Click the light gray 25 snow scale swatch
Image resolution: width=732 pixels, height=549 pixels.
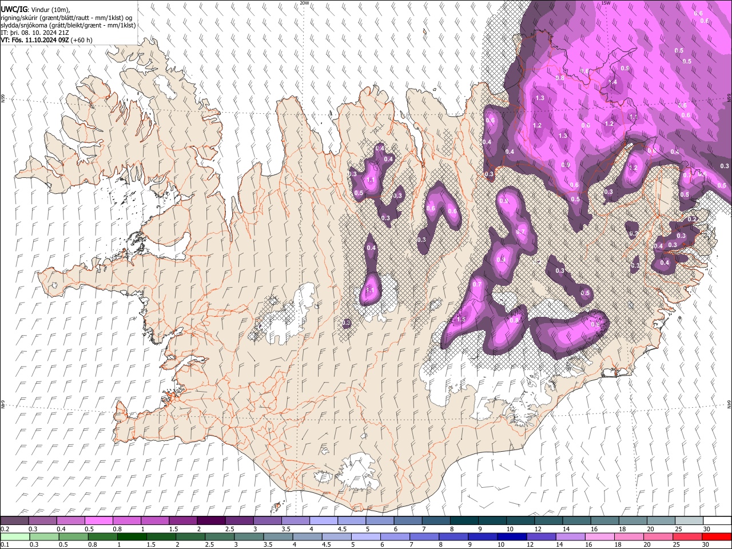689,520
